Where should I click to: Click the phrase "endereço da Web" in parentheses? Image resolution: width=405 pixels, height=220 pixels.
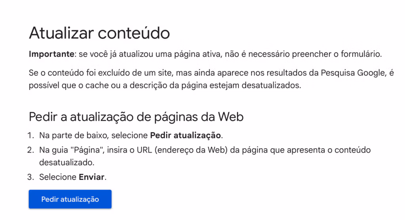click(x=185, y=150)
